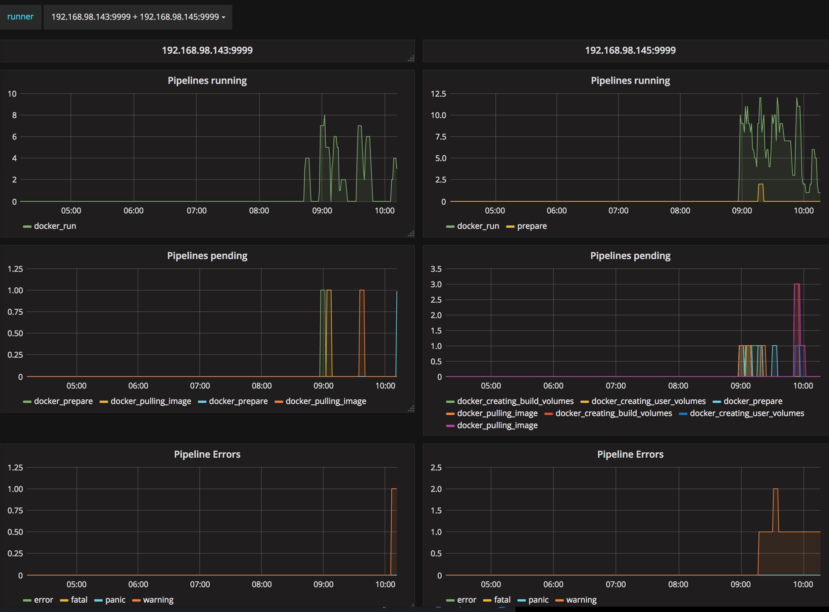829x612 pixels.
Task: Click fatal legend color icon in left Errors panel
Action: (x=64, y=601)
